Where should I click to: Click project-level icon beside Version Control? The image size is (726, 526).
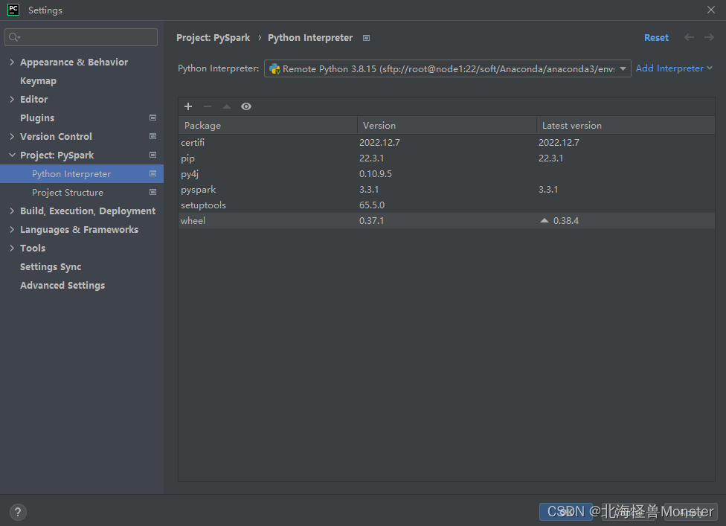pyautogui.click(x=152, y=136)
